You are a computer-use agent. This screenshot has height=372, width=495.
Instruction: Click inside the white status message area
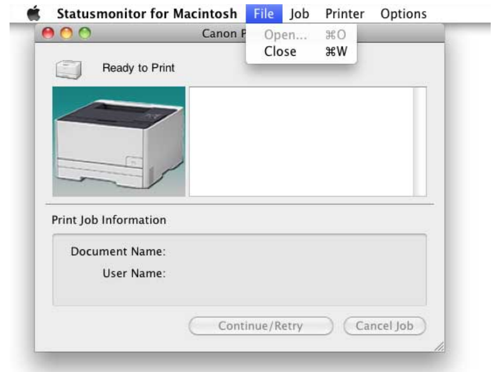(301, 142)
